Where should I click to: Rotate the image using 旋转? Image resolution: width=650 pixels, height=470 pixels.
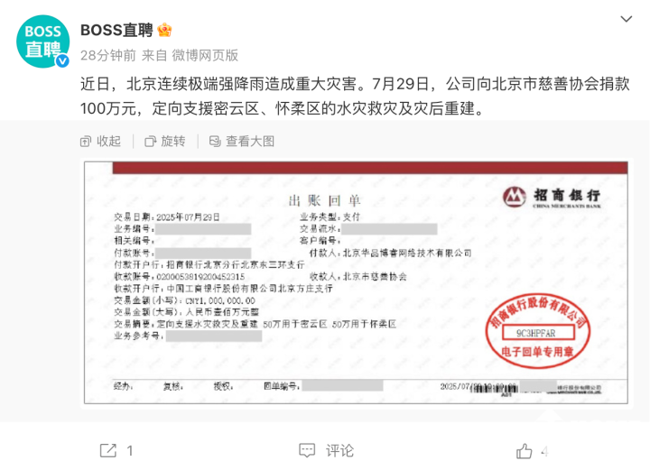click(165, 142)
